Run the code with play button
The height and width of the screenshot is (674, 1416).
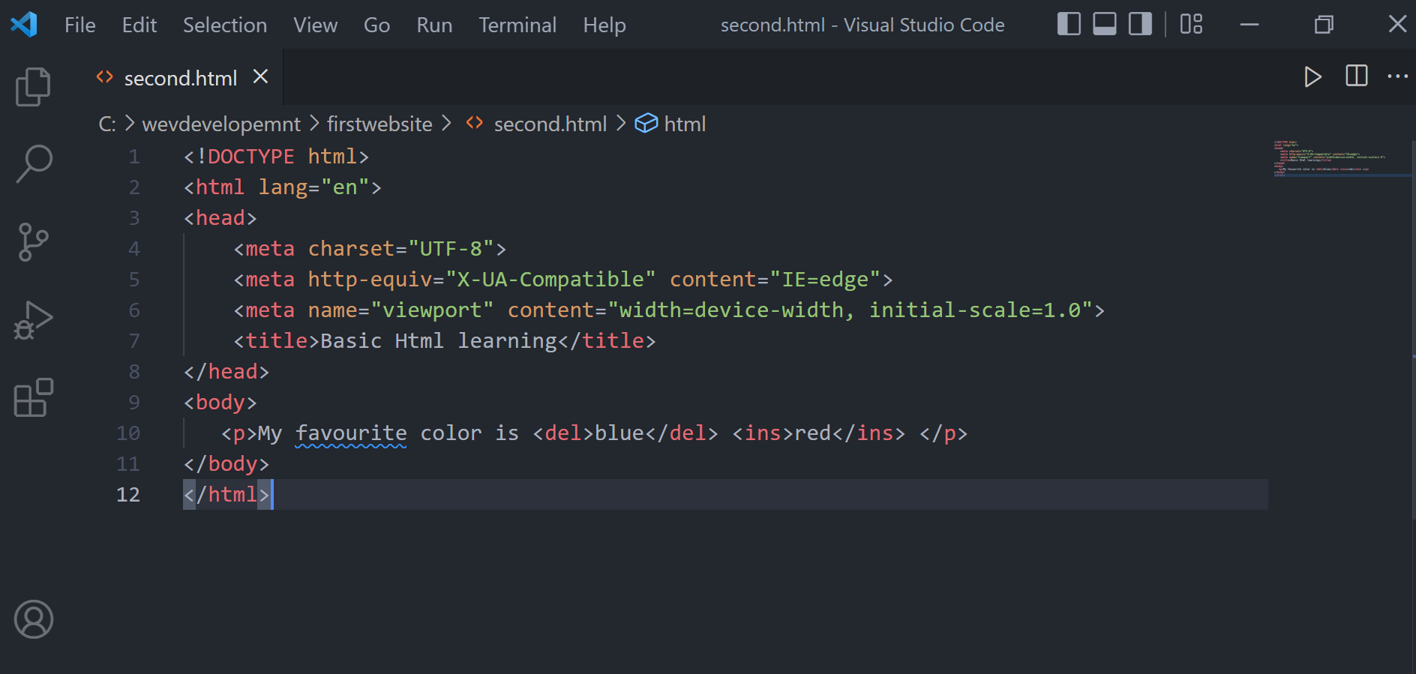point(1312,76)
